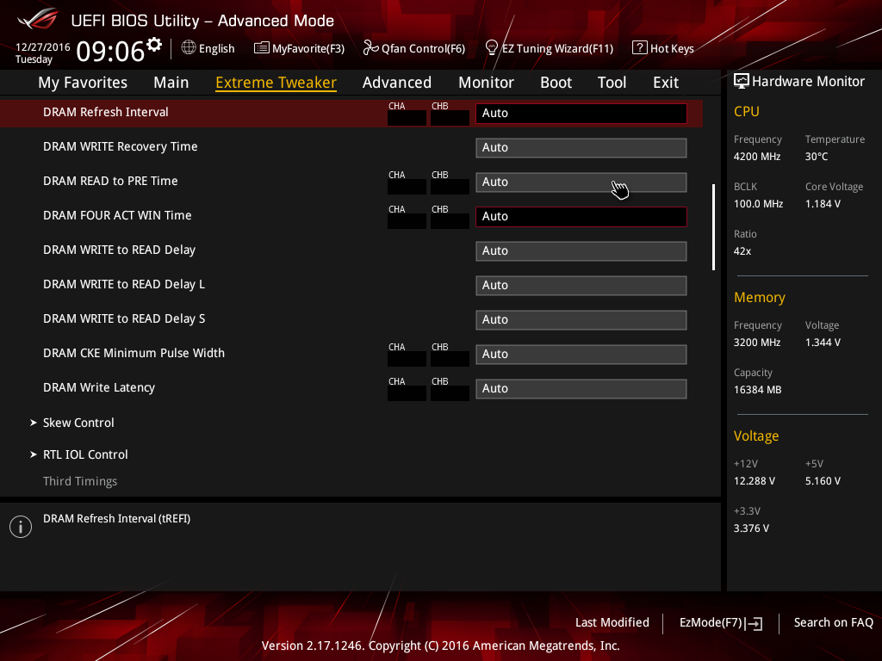The height and width of the screenshot is (661, 882).
Task: Click the CPU temperature value 30°C
Action: (817, 157)
